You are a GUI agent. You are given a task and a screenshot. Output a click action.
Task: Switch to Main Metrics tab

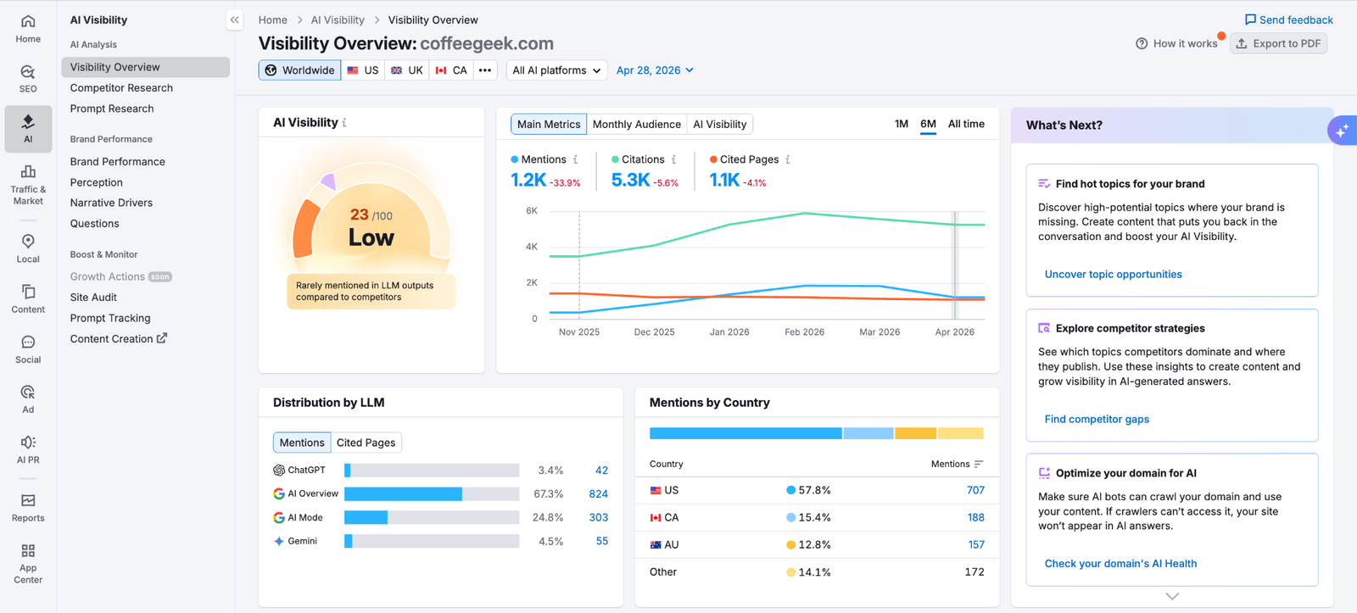(x=549, y=124)
